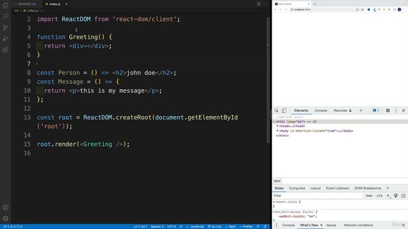Image resolution: width=408 pixels, height=229 pixels.
Task: Show more DevTools panel tabs
Action: click(361, 111)
